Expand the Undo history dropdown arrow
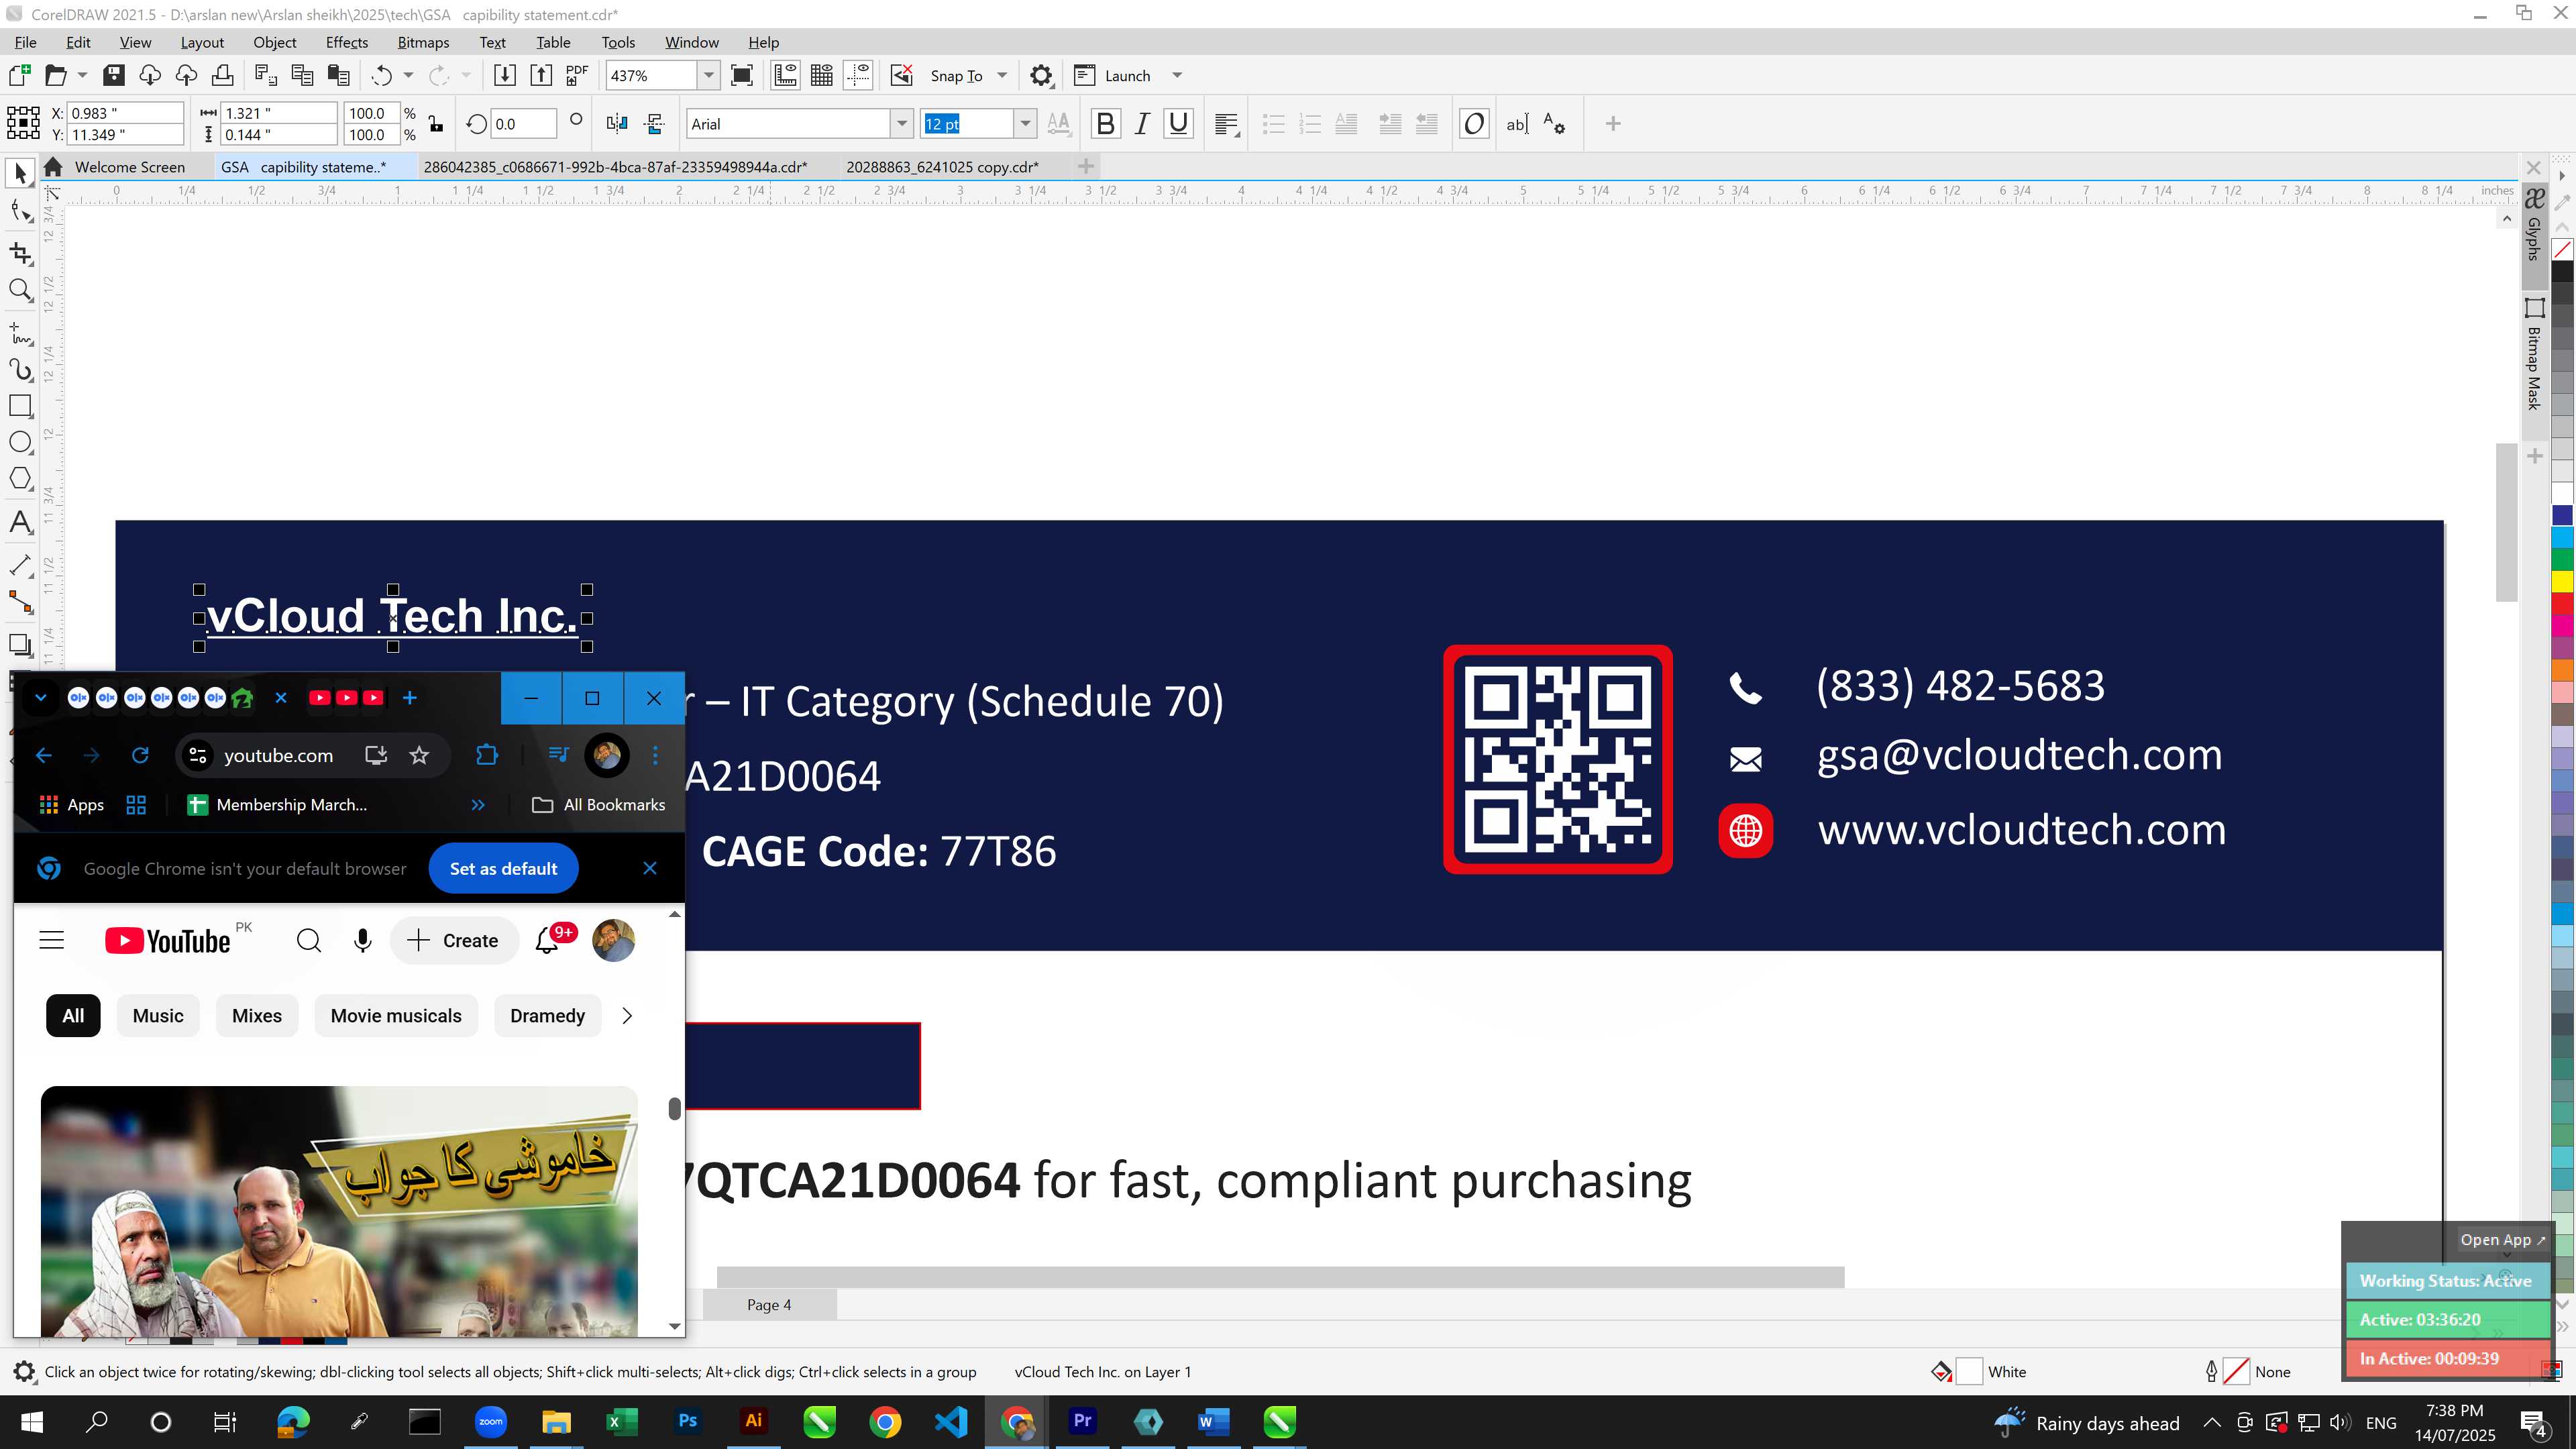The width and height of the screenshot is (2576, 1449). click(408, 75)
